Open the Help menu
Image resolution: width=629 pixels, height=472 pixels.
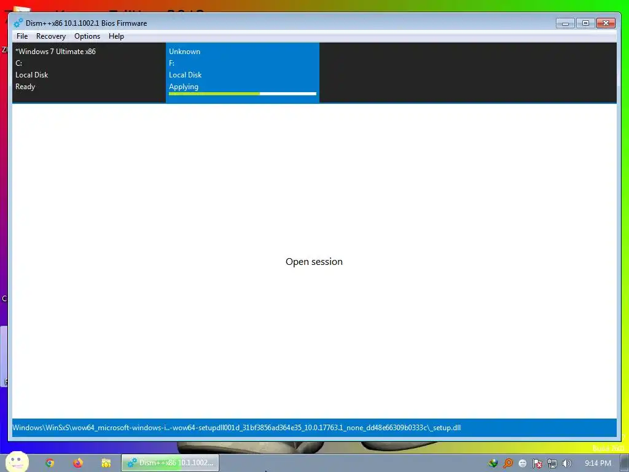pyautogui.click(x=116, y=36)
